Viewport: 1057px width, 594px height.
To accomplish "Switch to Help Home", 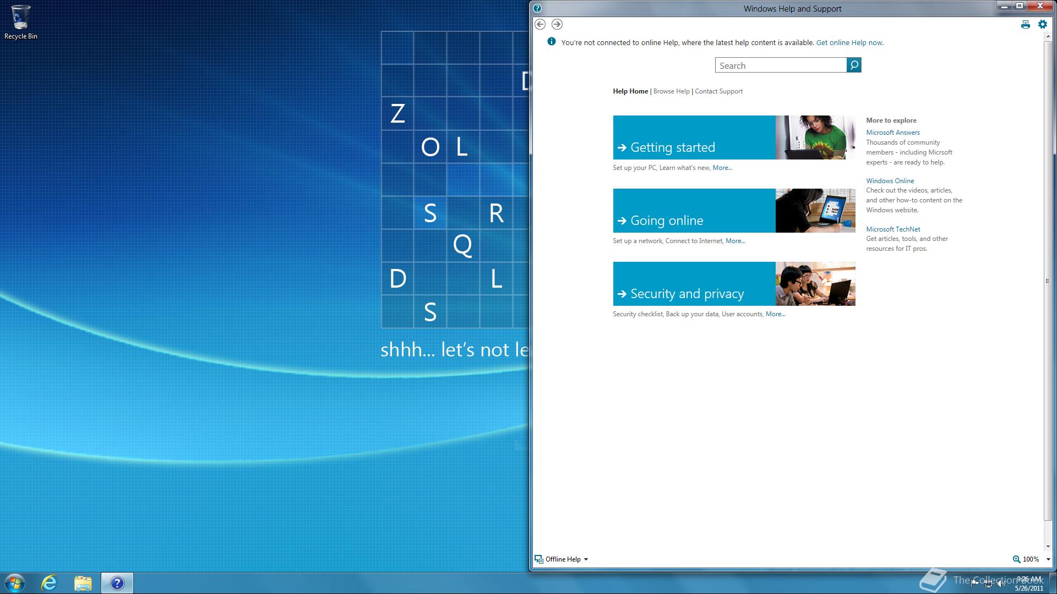I will (630, 91).
